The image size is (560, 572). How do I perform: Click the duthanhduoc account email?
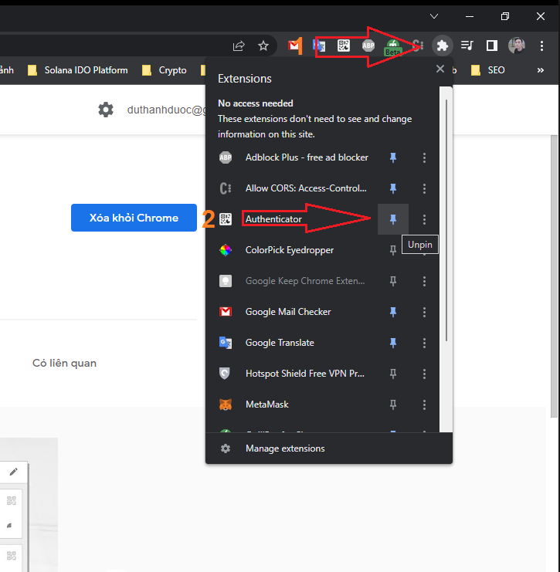167,110
